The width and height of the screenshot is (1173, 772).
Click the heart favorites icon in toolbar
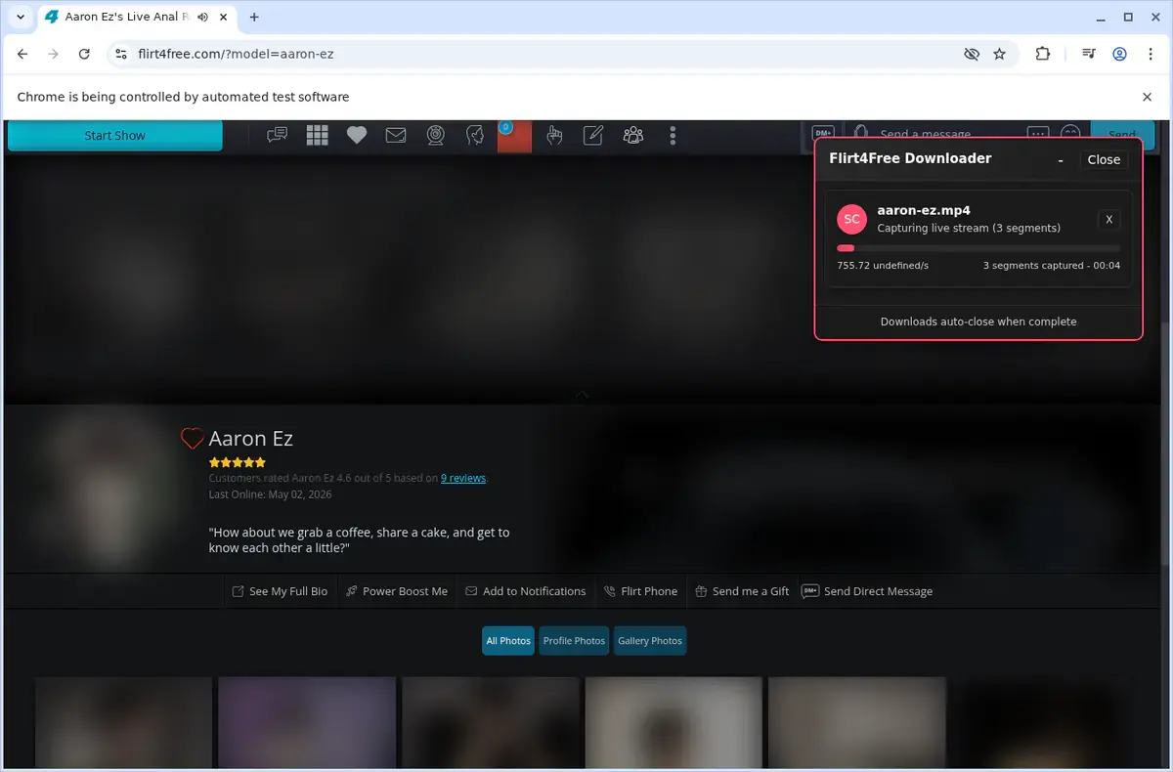click(x=357, y=136)
